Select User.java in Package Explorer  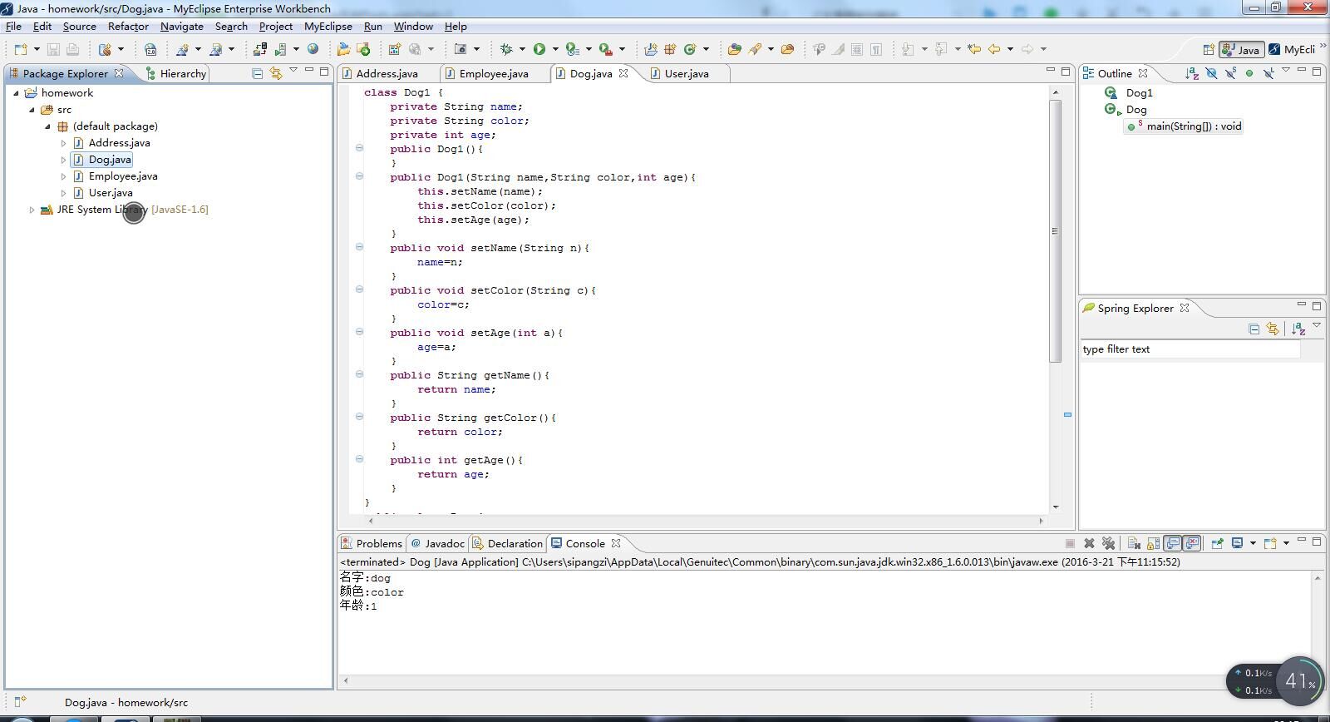111,193
